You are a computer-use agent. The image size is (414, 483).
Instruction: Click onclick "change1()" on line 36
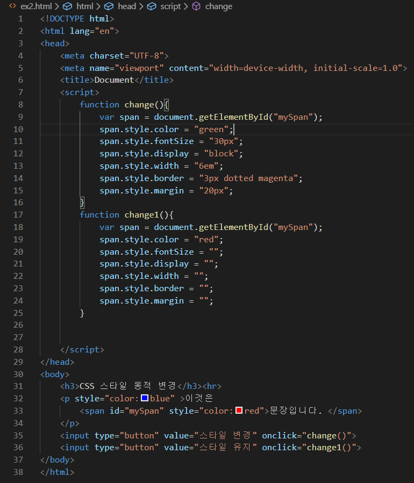(x=329, y=447)
